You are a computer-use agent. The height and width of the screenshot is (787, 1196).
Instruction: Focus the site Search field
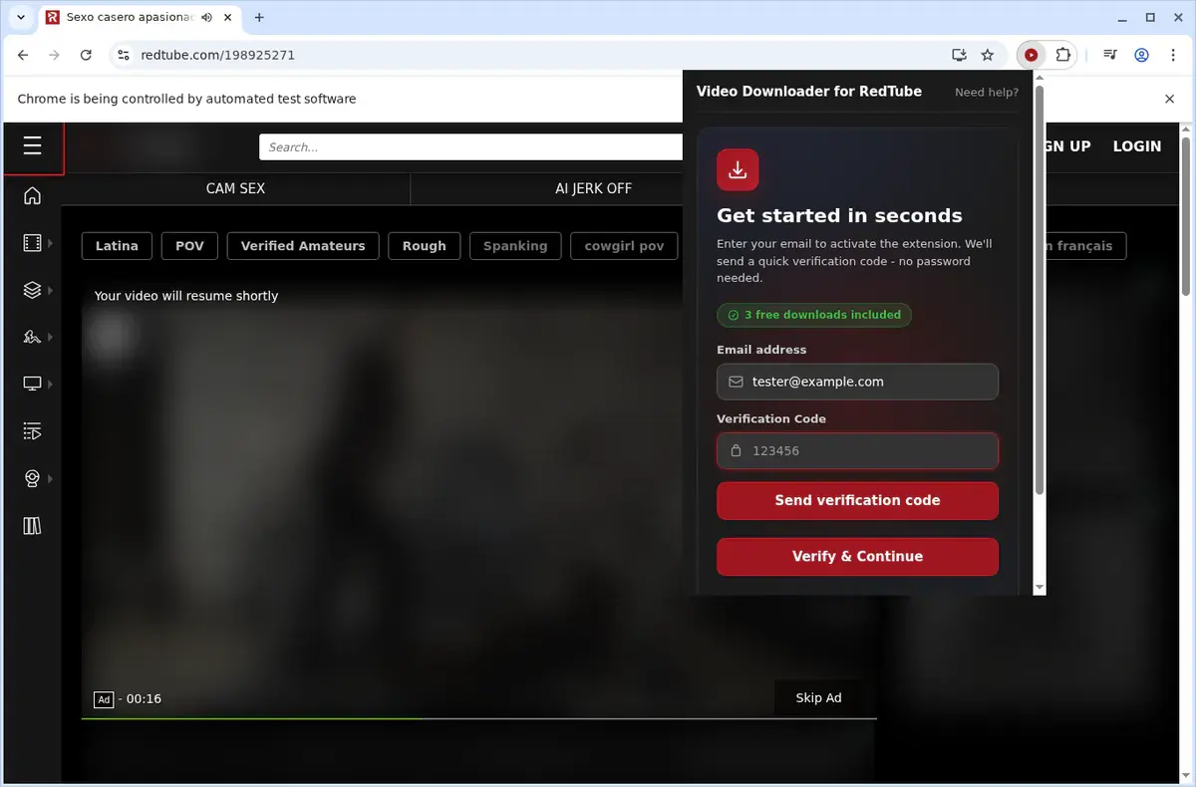(470, 147)
